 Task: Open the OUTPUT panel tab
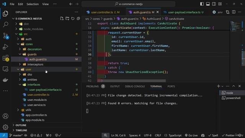[115, 86]
